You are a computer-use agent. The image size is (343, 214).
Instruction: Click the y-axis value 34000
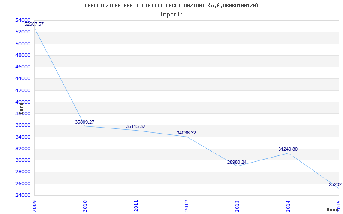point(23,137)
